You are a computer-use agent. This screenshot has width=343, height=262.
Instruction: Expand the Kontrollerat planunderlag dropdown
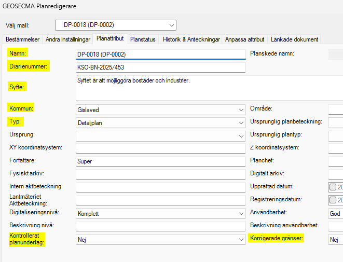(x=160, y=239)
